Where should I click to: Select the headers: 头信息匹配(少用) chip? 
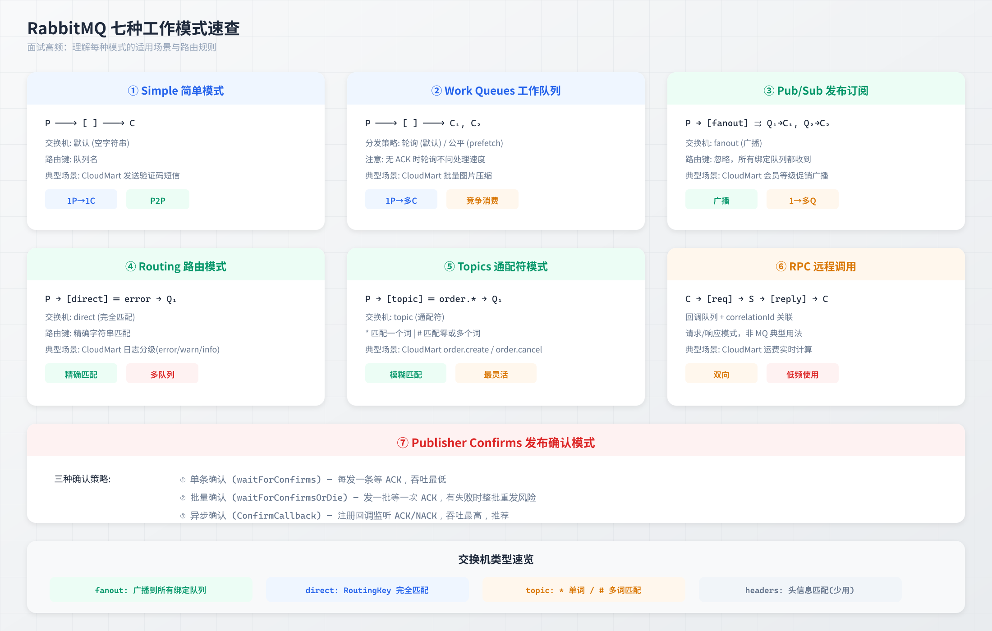click(x=800, y=590)
